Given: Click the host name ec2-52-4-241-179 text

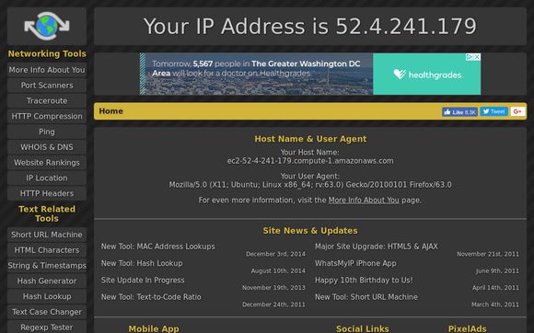Looking at the screenshot, I should [310, 161].
